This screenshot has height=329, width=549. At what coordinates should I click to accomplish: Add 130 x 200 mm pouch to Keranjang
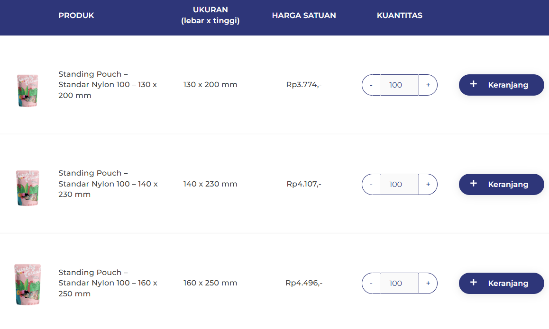click(501, 85)
